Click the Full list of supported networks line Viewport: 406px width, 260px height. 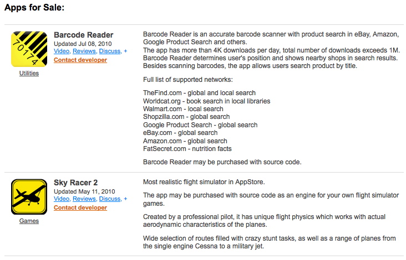[x=188, y=80]
